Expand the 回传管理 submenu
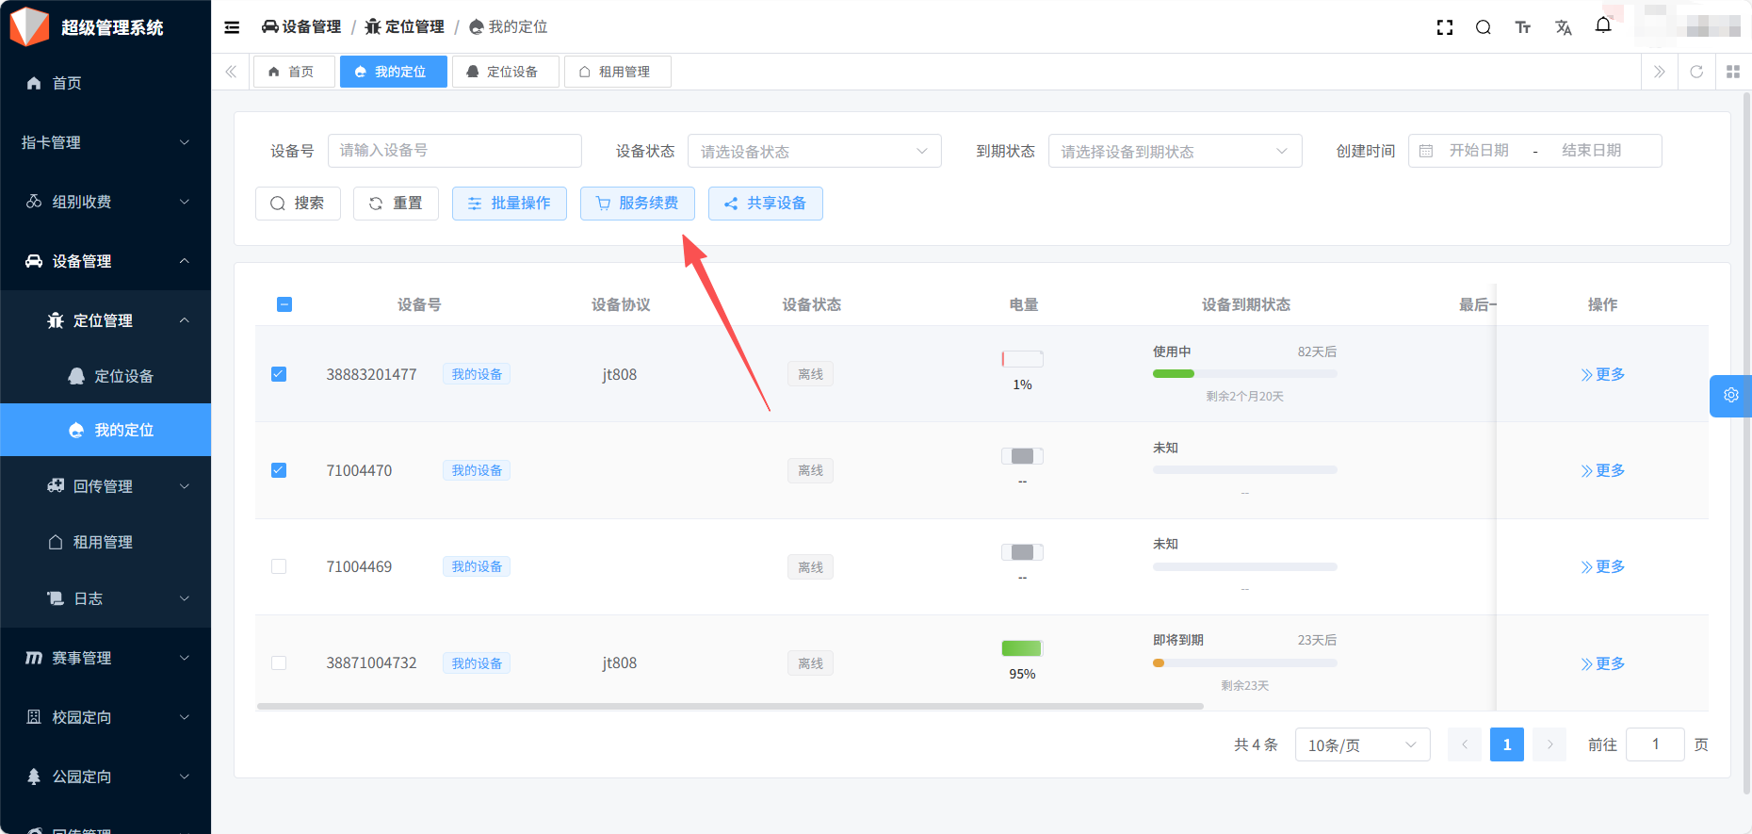The image size is (1752, 834). [105, 486]
